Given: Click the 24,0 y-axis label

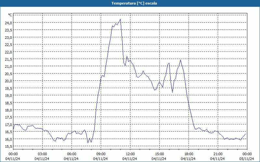Looking at the screenshot, I should (8, 23).
